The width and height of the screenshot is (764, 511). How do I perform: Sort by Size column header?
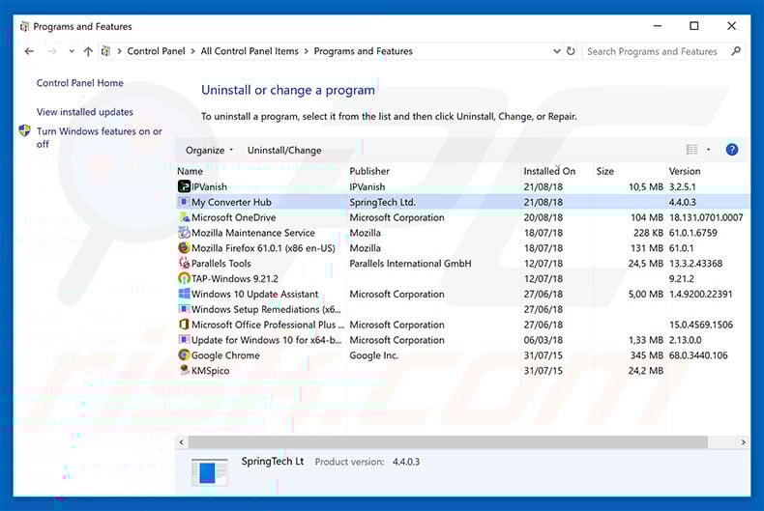[x=604, y=171]
